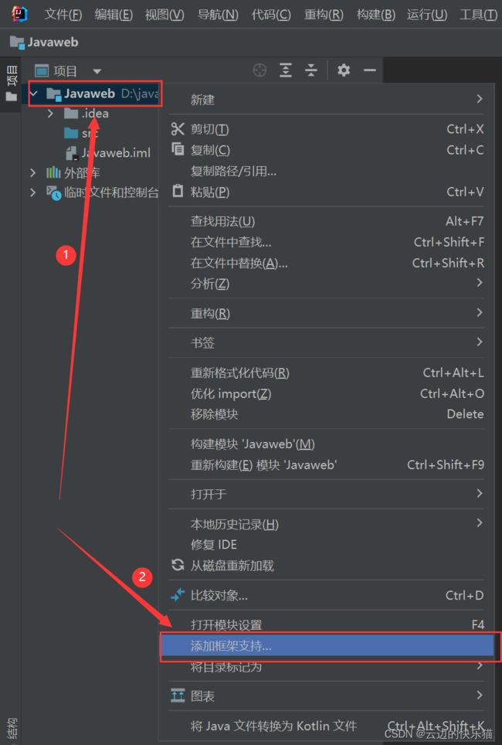The width and height of the screenshot is (502, 745).
Task: Expand the .idea folder node
Action: pos(50,113)
